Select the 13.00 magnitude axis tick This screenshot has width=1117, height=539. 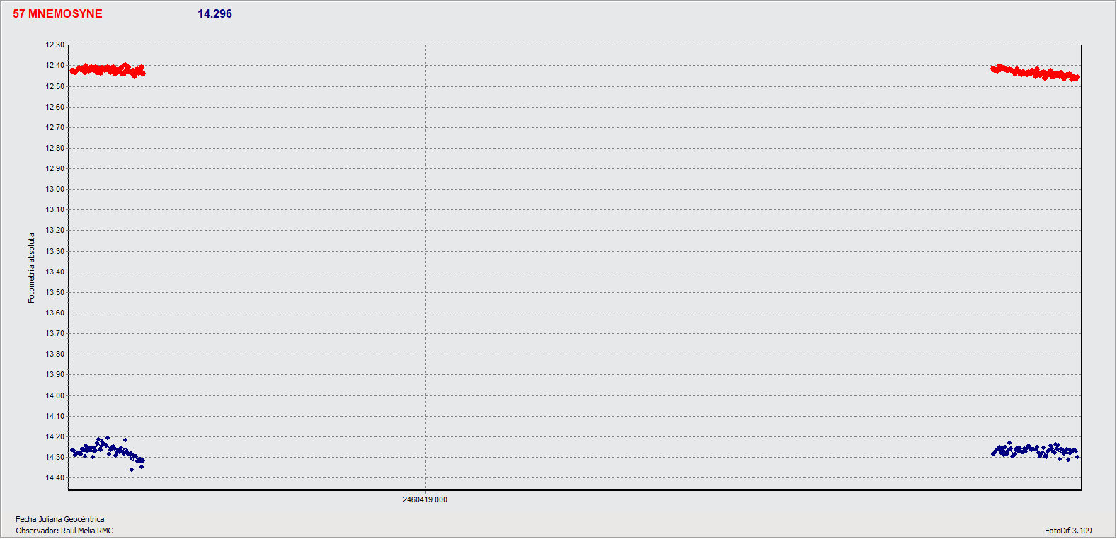tap(55, 190)
